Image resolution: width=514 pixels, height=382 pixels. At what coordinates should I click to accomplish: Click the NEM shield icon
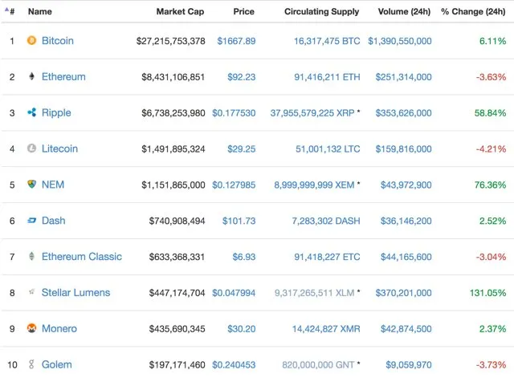pos(31,184)
